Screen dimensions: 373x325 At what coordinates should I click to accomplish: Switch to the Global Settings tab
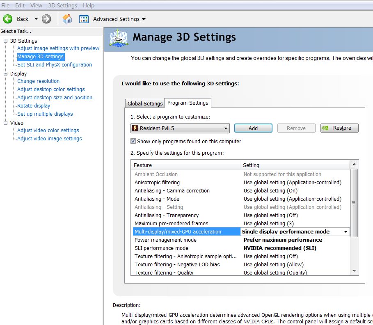point(145,103)
